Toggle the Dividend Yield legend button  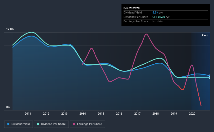click(x=19, y=124)
